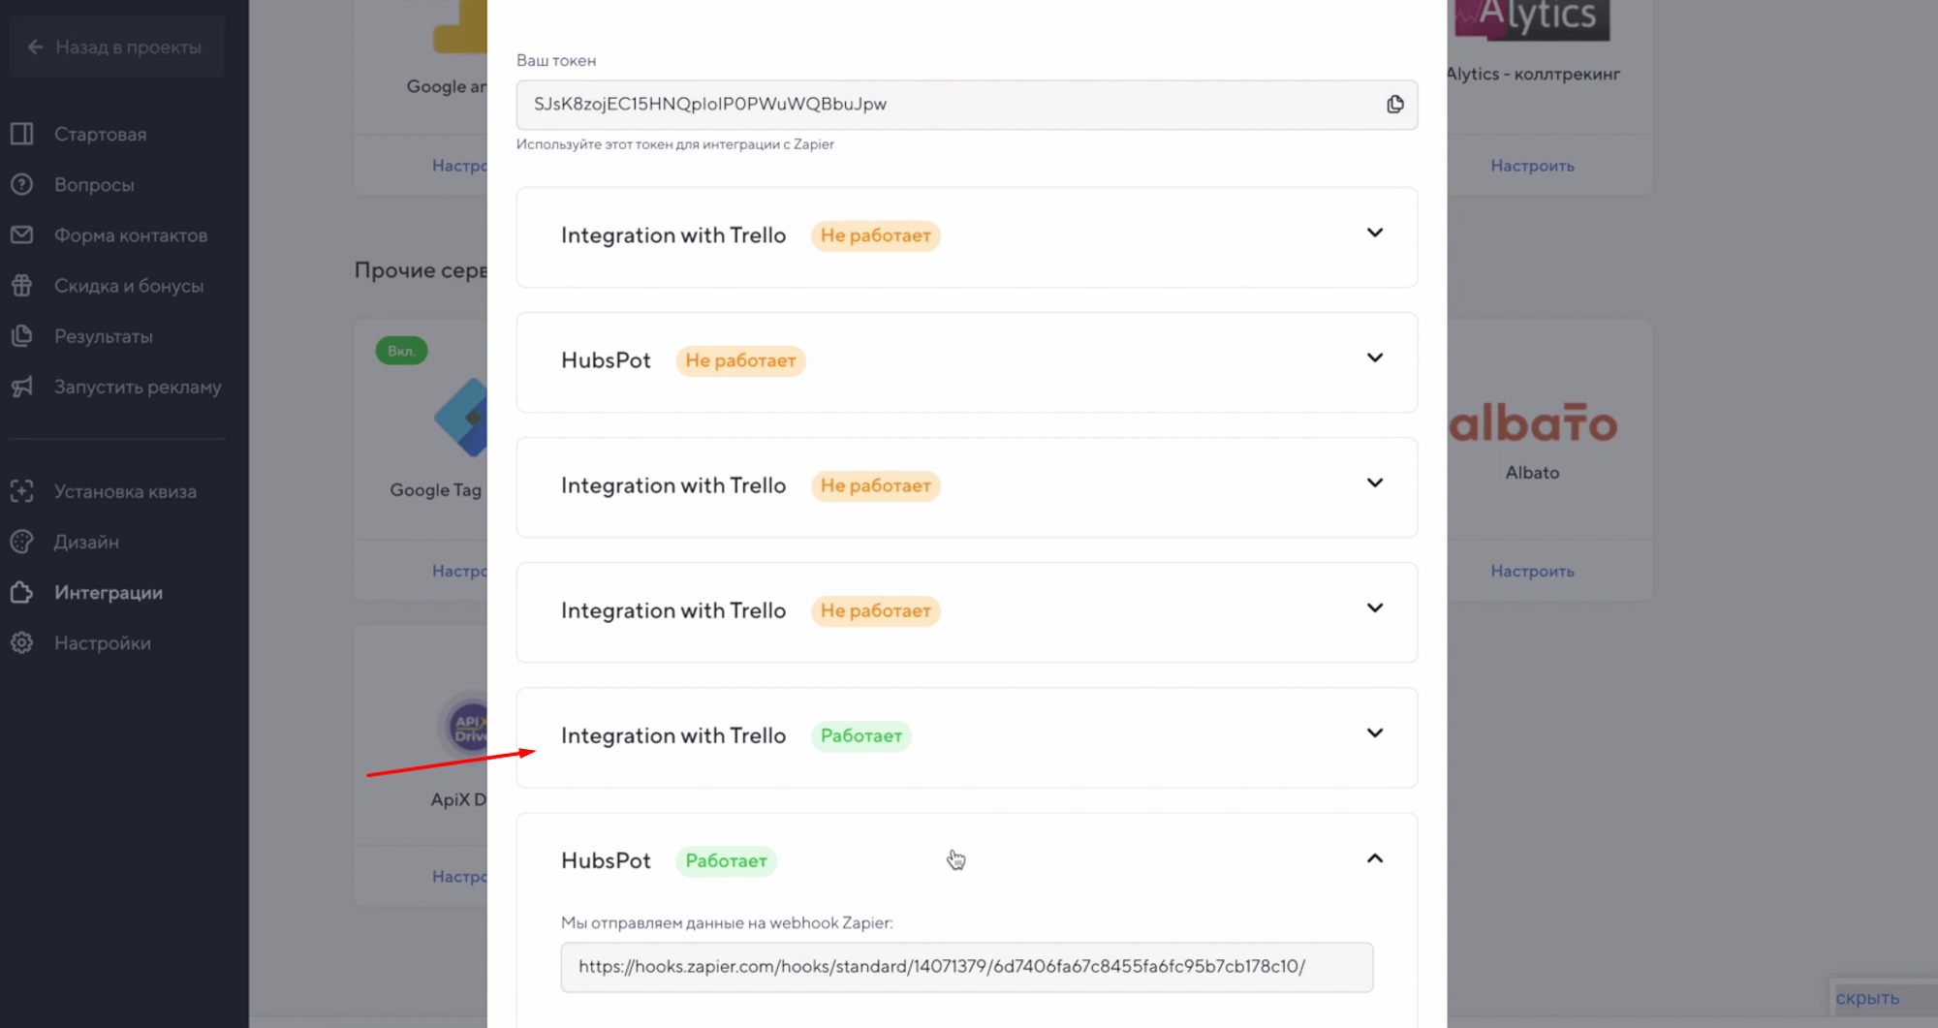Click Настроить under Albato
The height and width of the screenshot is (1028, 1938).
pos(1532,571)
